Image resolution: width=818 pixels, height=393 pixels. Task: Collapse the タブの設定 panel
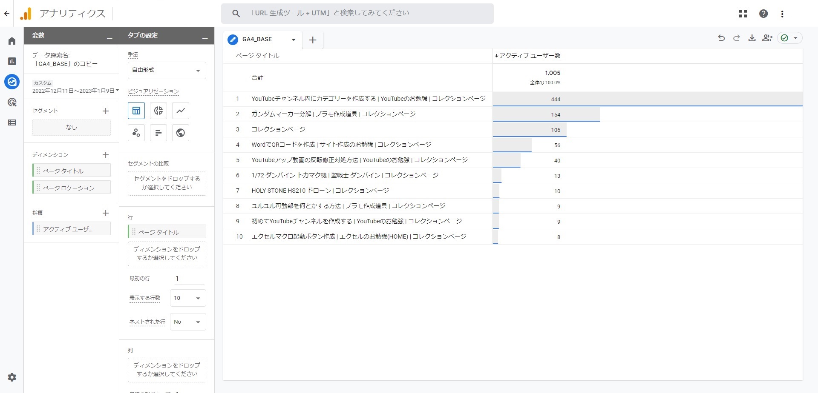click(x=205, y=38)
